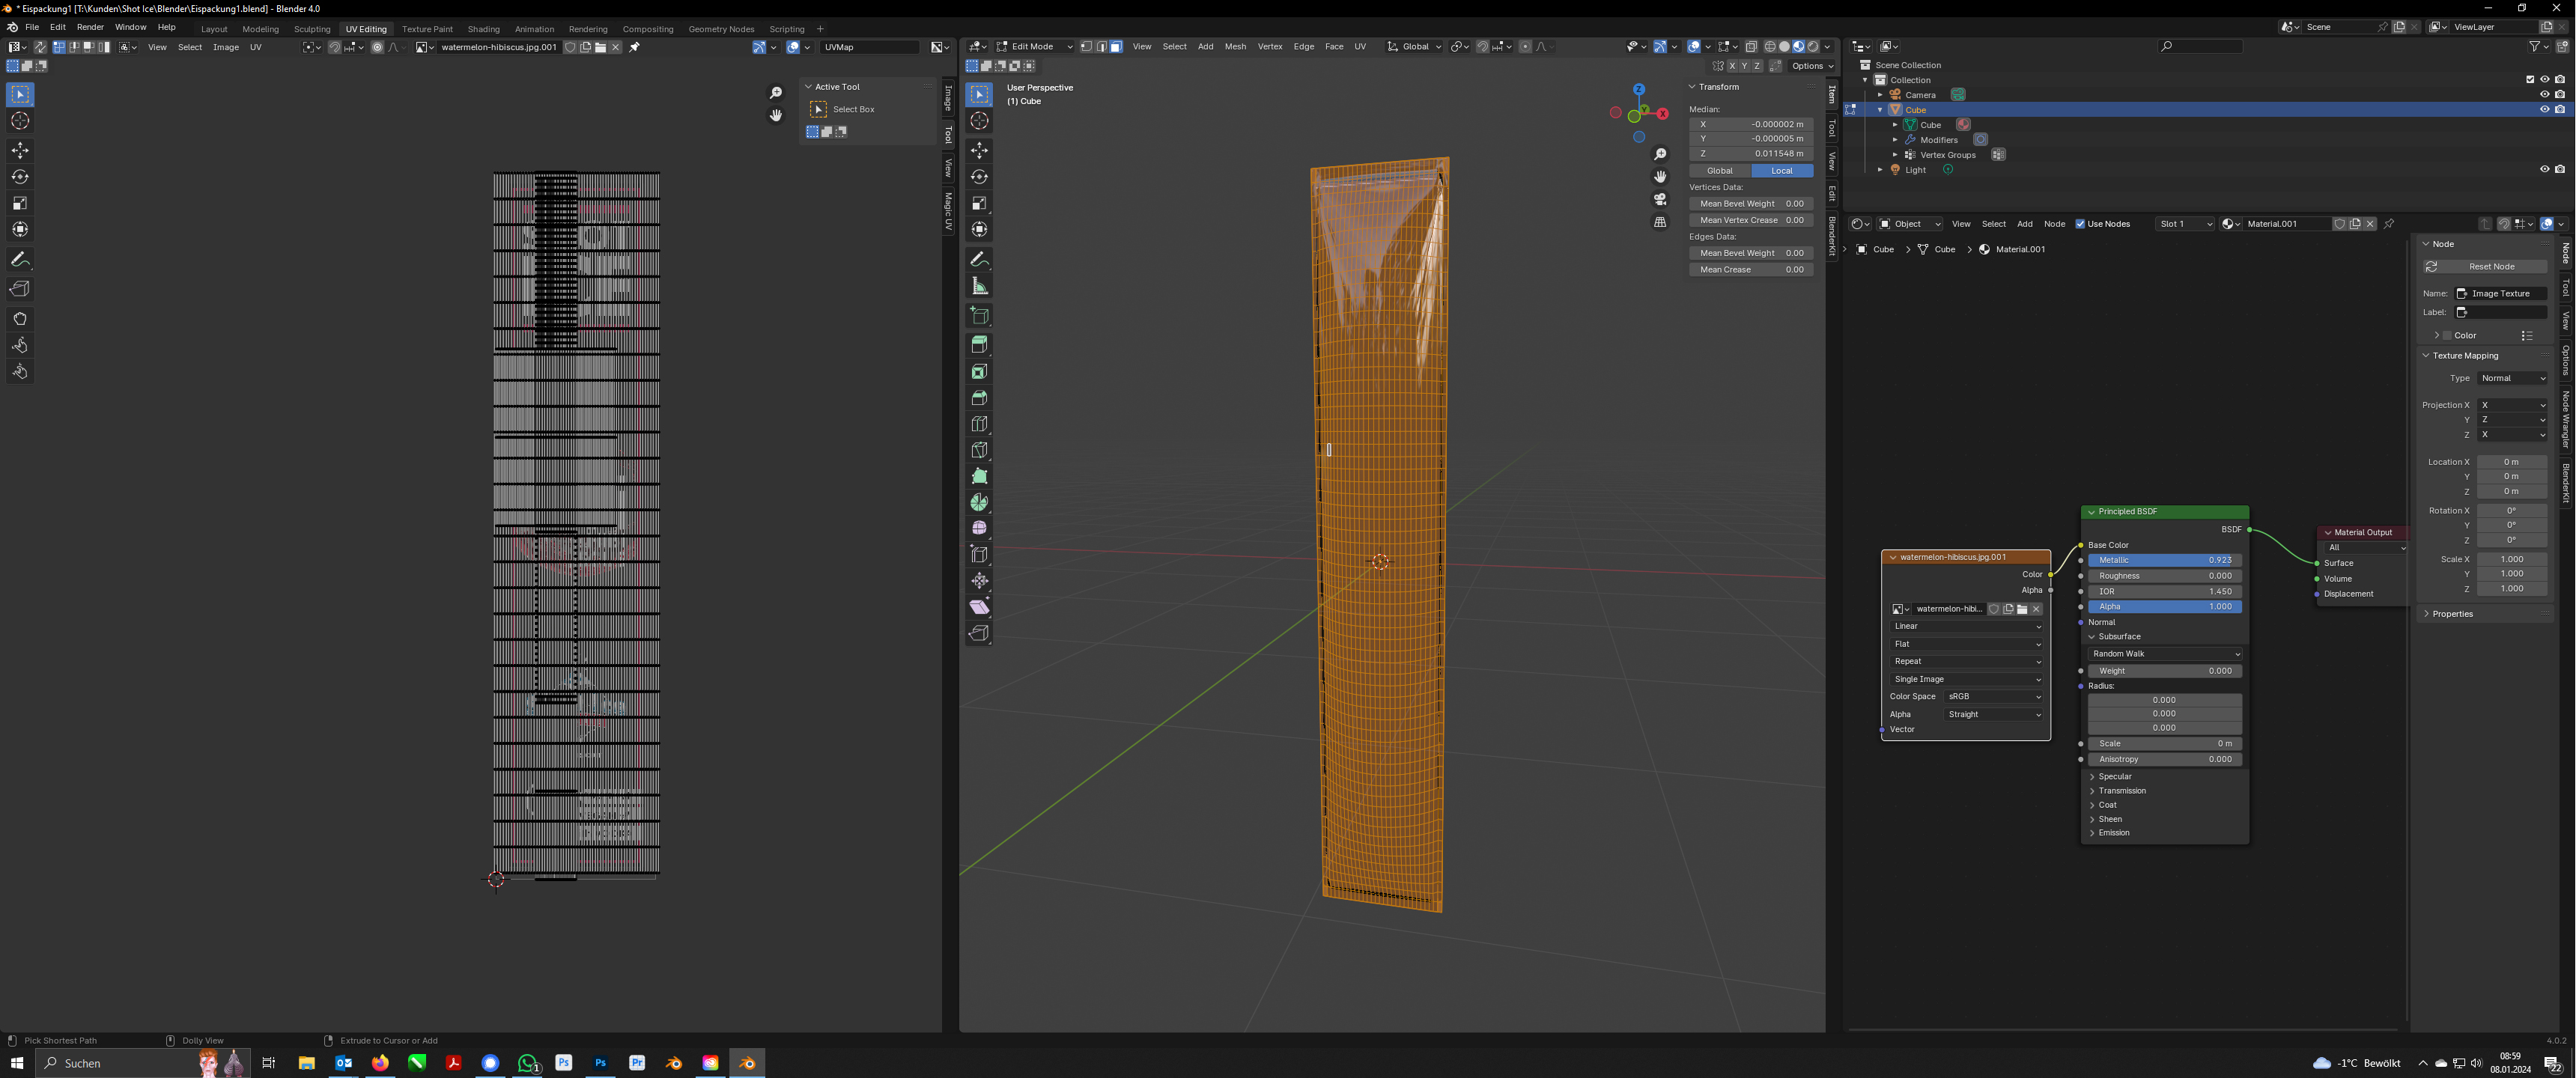This screenshot has width=2576, height=1078.
Task: Select the Measure tool in viewport
Action: pyautogui.click(x=979, y=287)
